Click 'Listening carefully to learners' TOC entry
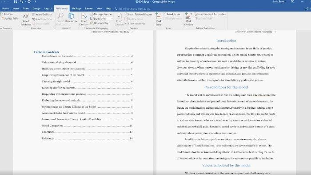 87,88
